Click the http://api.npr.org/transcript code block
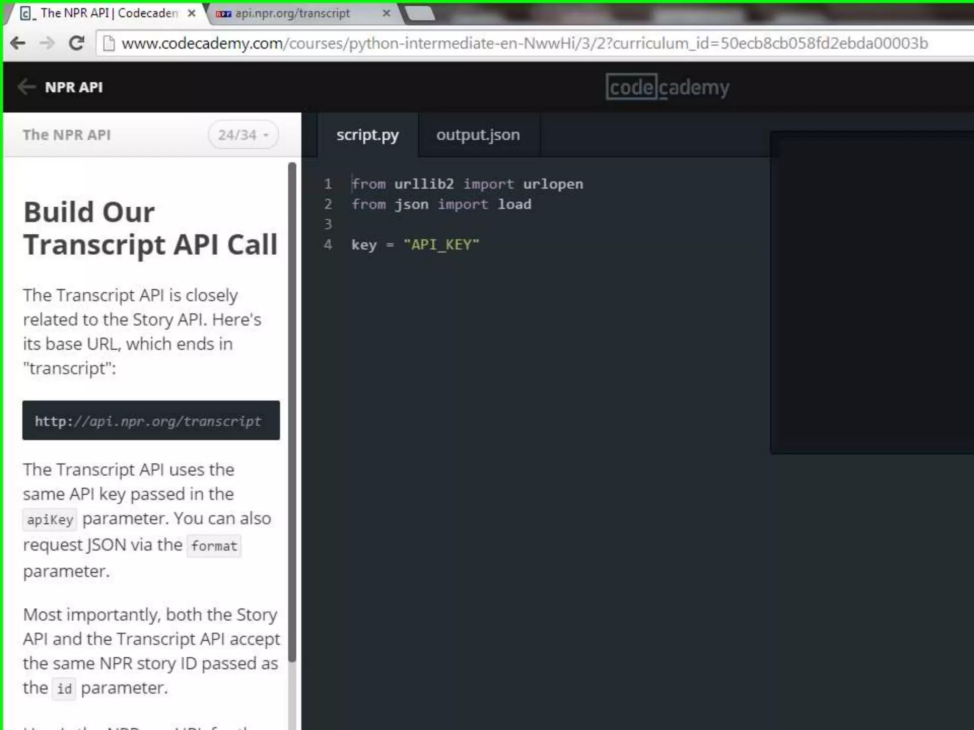The height and width of the screenshot is (730, 974). click(x=151, y=421)
